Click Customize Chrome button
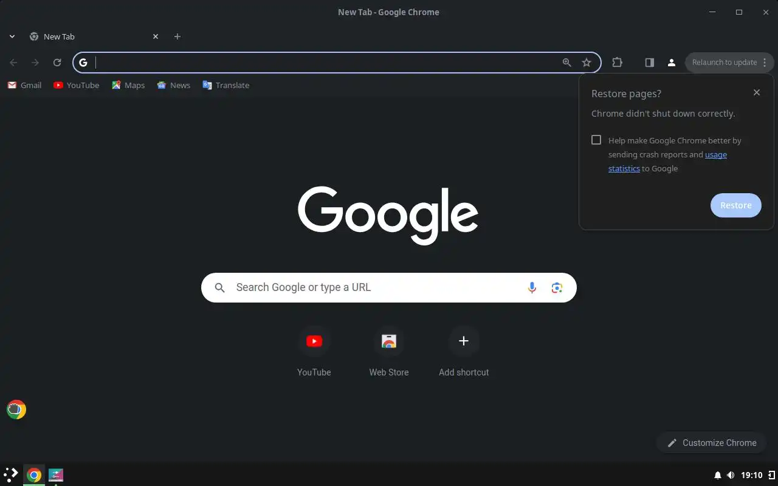 click(711, 443)
